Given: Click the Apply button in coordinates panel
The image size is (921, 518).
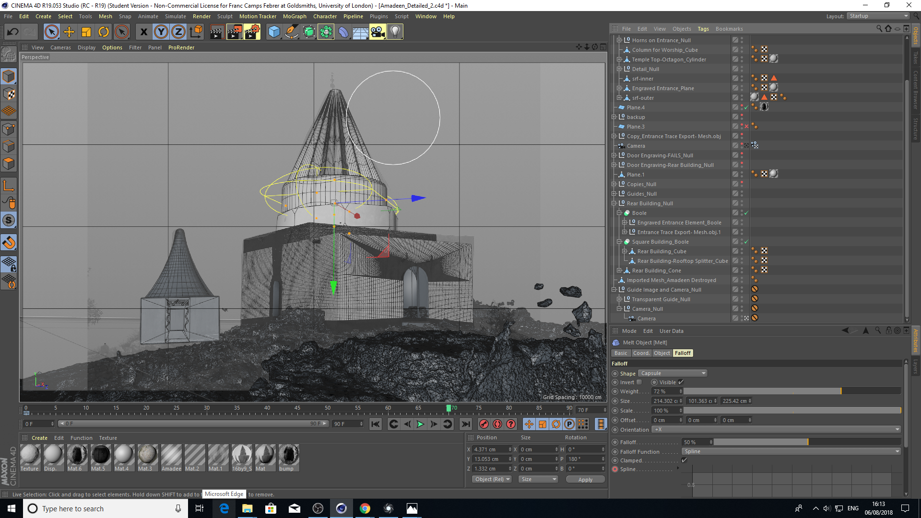Looking at the screenshot, I should pyautogui.click(x=585, y=480).
